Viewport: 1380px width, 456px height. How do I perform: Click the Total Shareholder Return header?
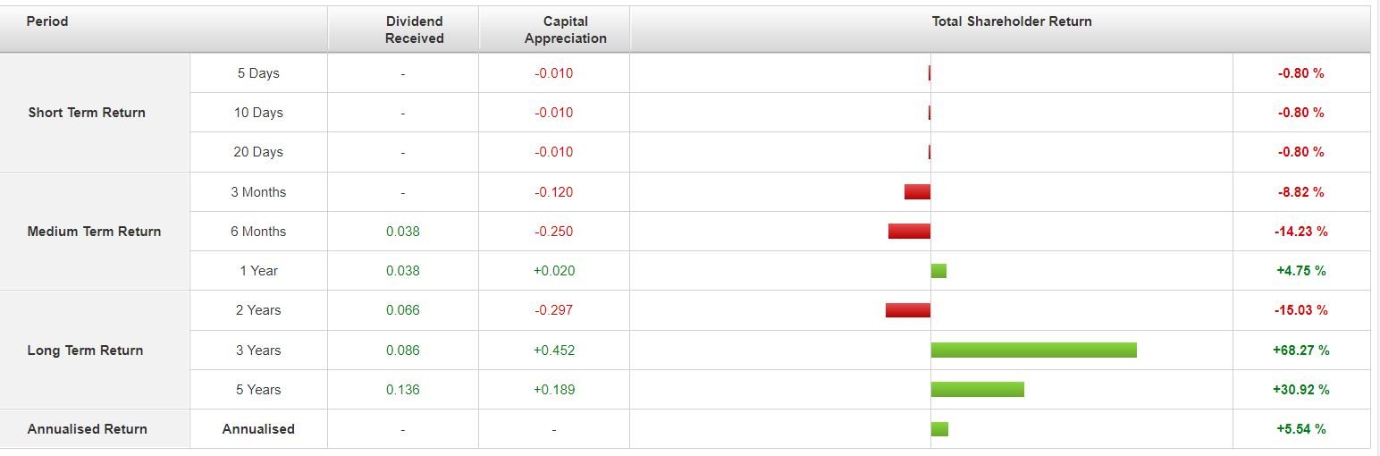coord(1012,21)
